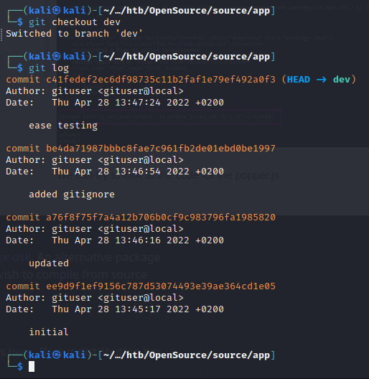This screenshot has width=369, height=379.
Task: Click the Kali skull icon in the bottom prompt
Action: pyautogui.click(x=57, y=355)
